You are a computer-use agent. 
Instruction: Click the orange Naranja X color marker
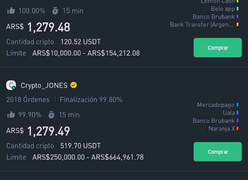point(237,128)
